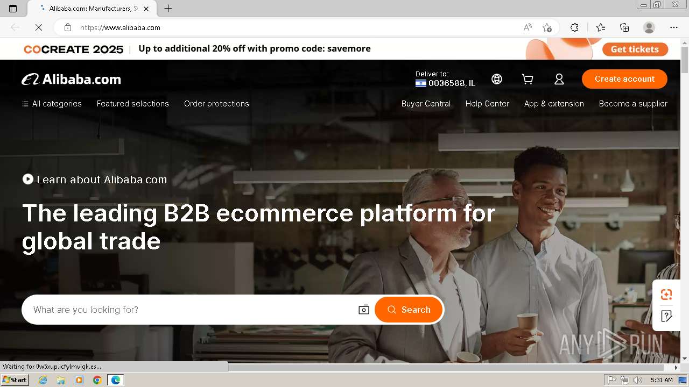This screenshot has width=689, height=387.
Task: Add this page to favorites star icon
Action: (x=547, y=27)
